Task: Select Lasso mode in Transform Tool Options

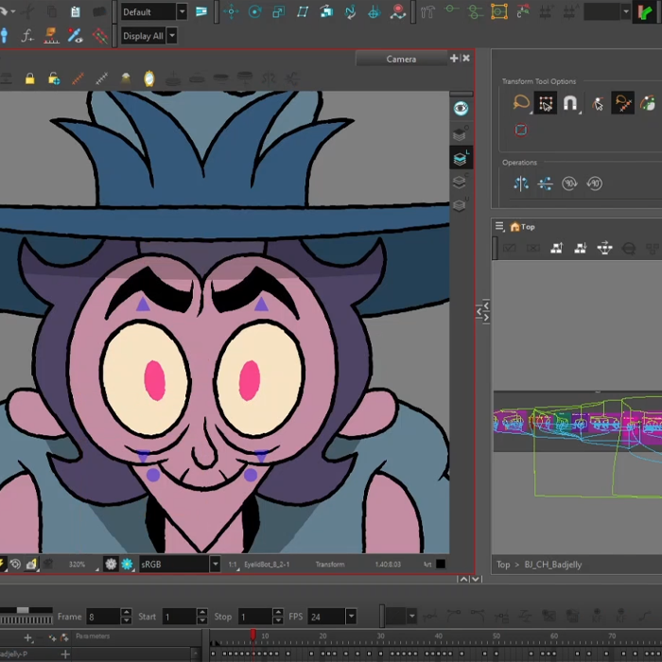Action: (x=521, y=102)
